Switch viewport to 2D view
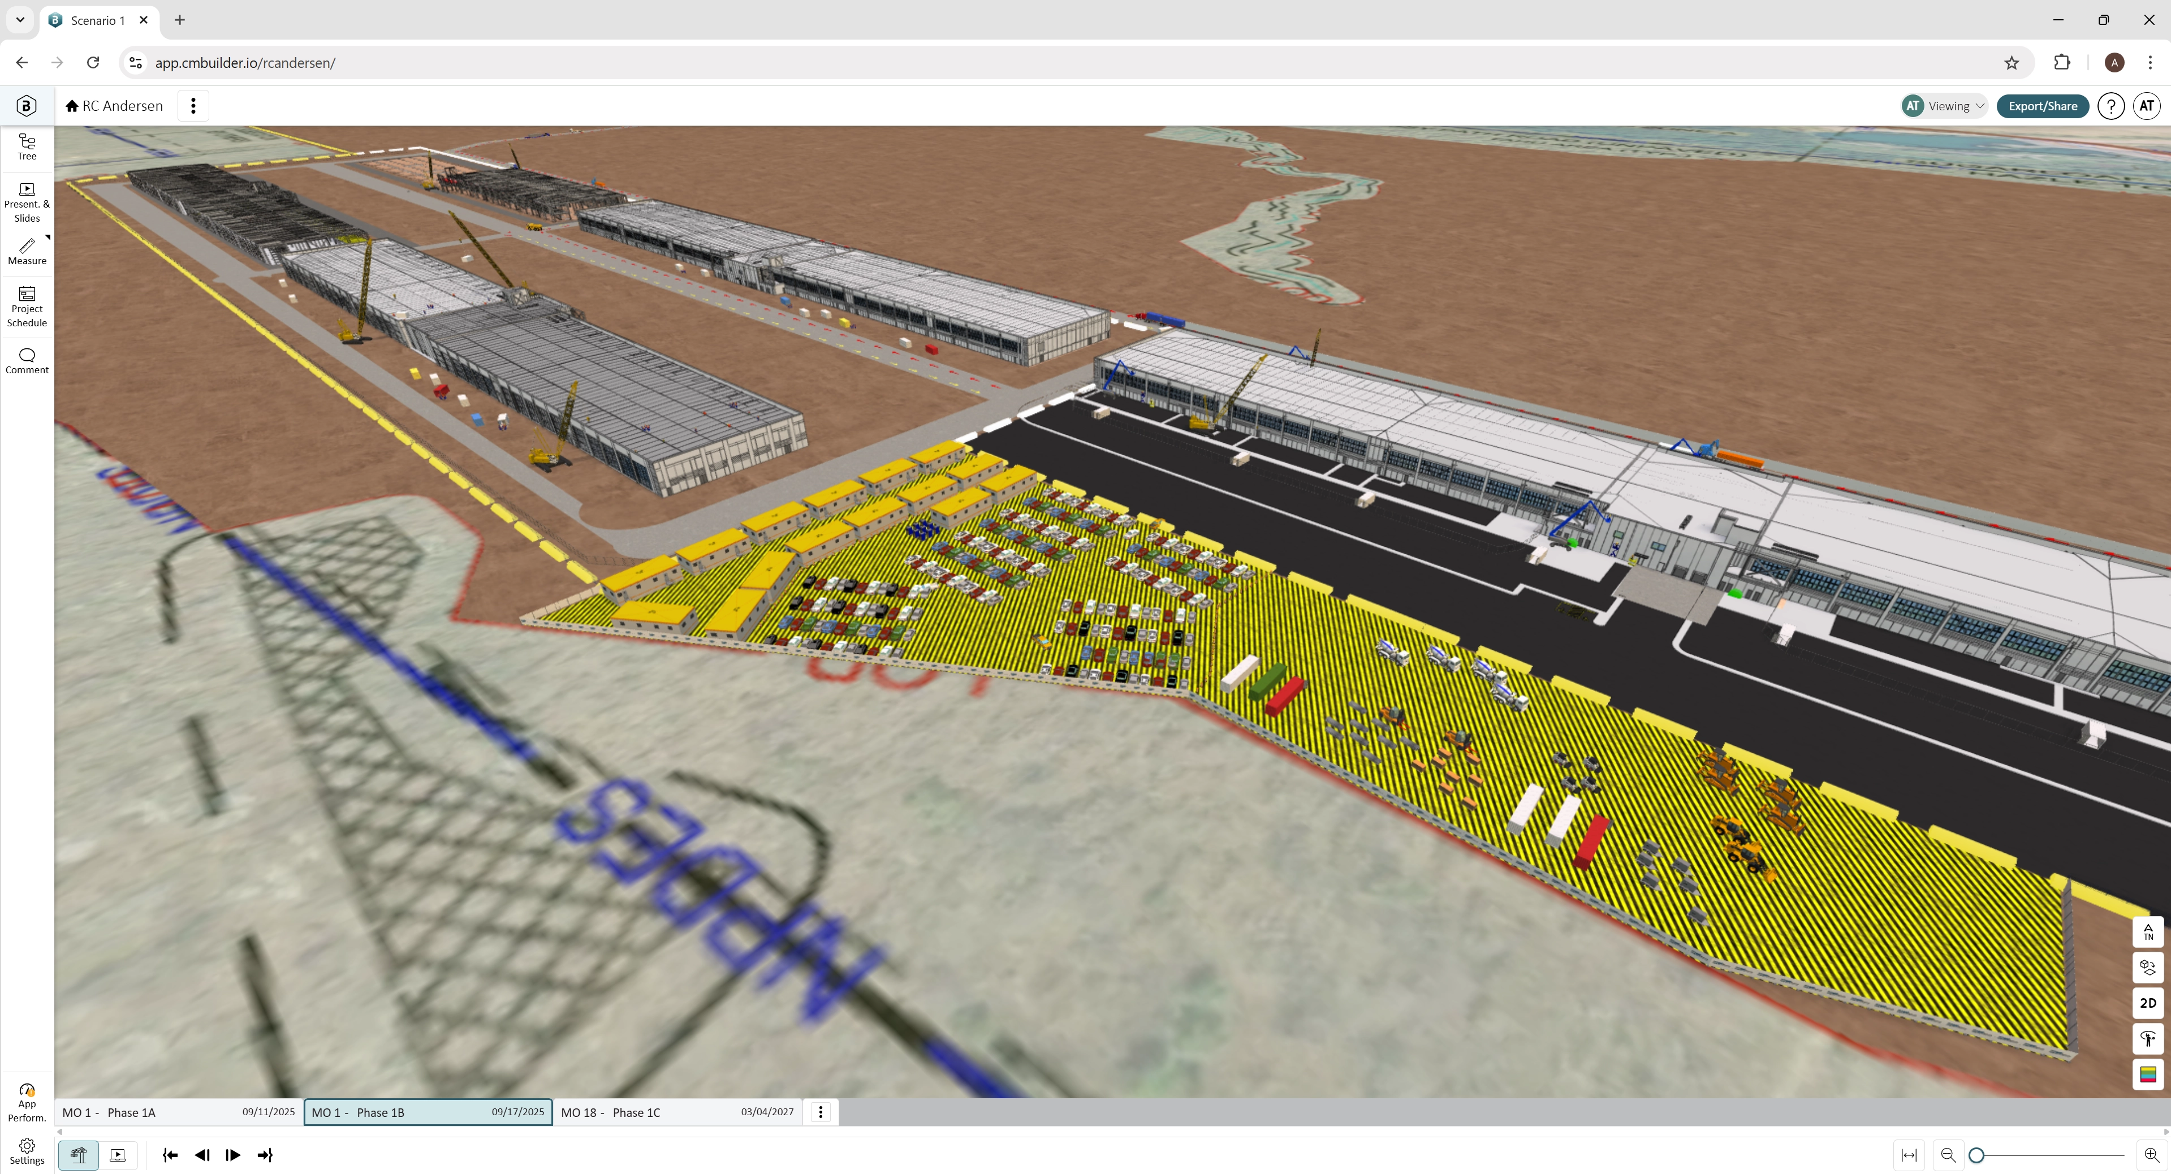Screen dimensions: 2171x1174 click(2148, 1003)
